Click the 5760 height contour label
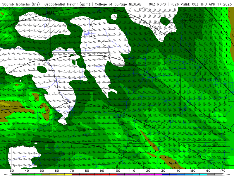The width and height of the screenshot is (234, 176). 66,142
